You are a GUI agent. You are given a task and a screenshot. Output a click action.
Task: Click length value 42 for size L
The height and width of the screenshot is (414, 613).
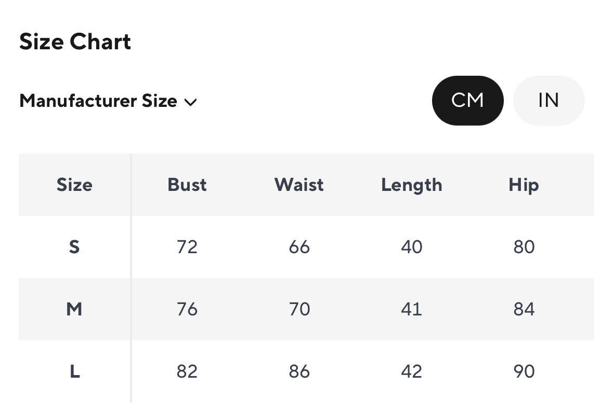point(412,371)
